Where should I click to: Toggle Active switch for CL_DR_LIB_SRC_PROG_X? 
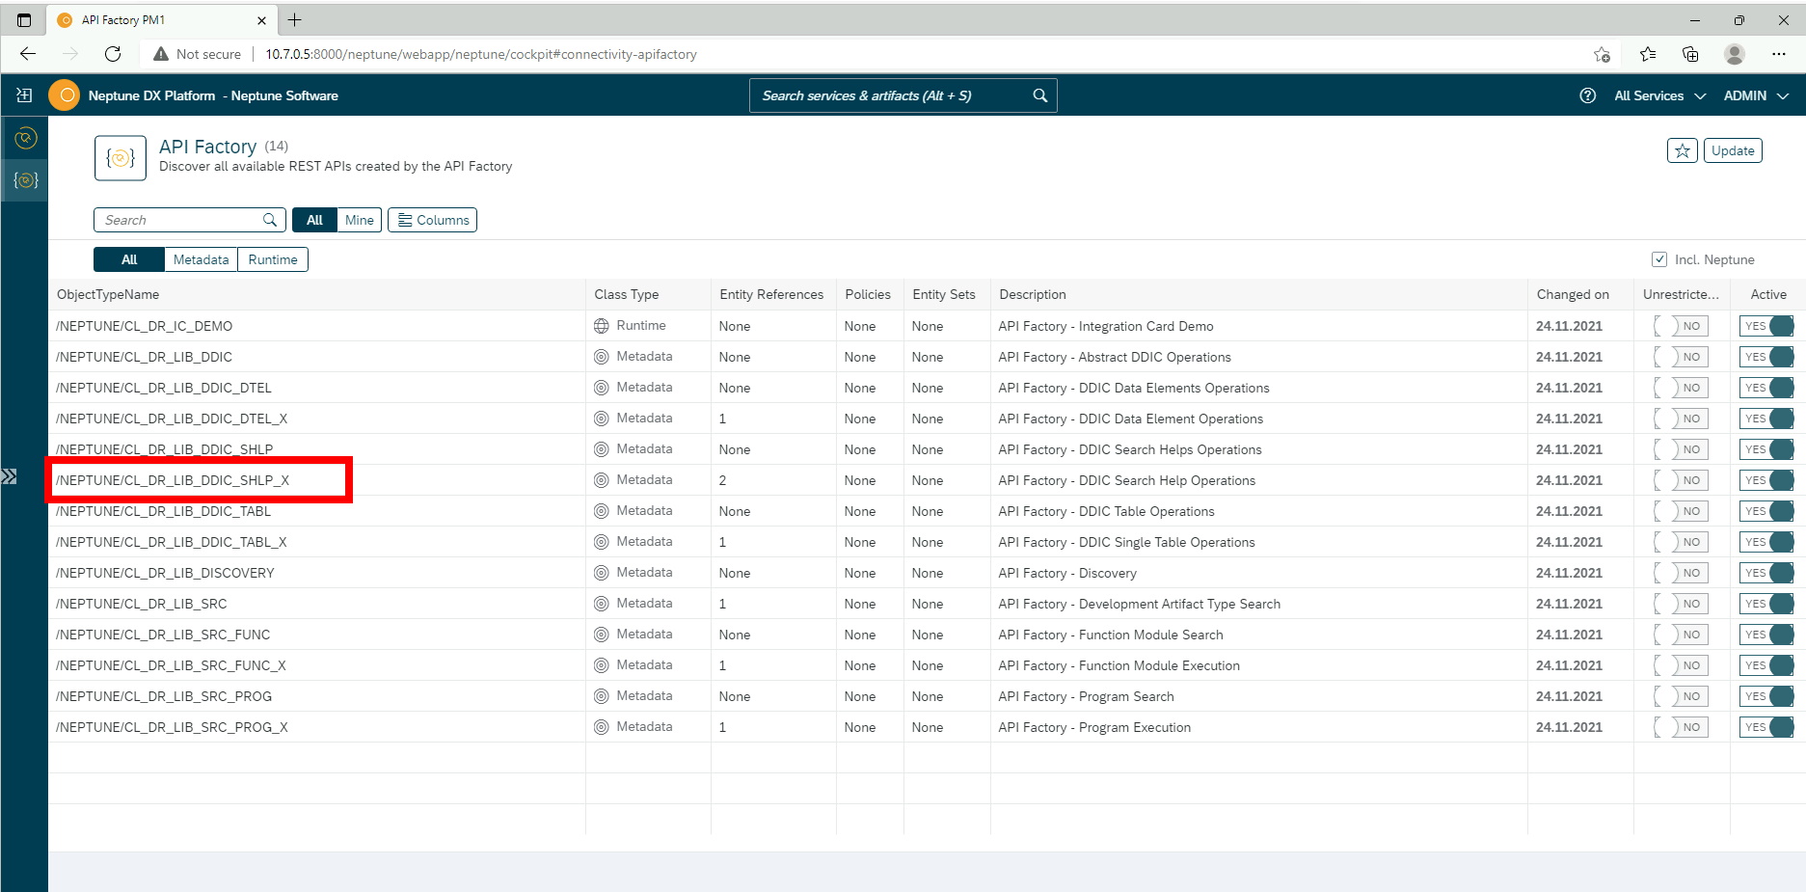pyautogui.click(x=1766, y=727)
